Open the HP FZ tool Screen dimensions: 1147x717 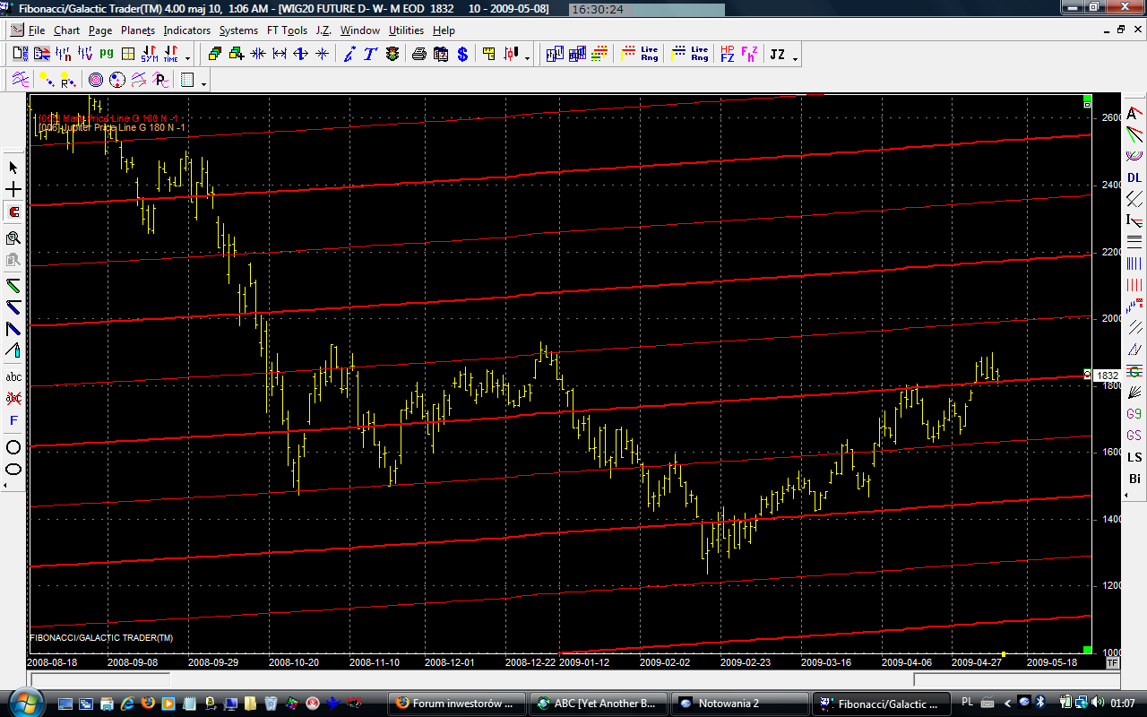[727, 55]
